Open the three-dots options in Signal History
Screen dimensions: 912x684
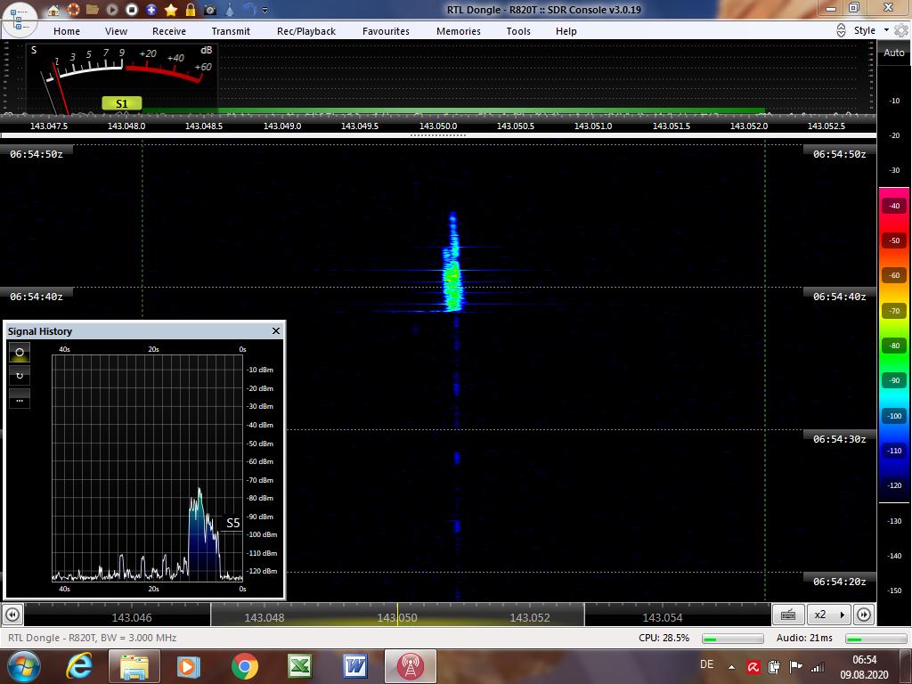20,400
